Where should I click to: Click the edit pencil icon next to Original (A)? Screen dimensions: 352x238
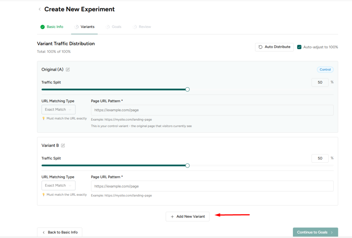click(68, 70)
